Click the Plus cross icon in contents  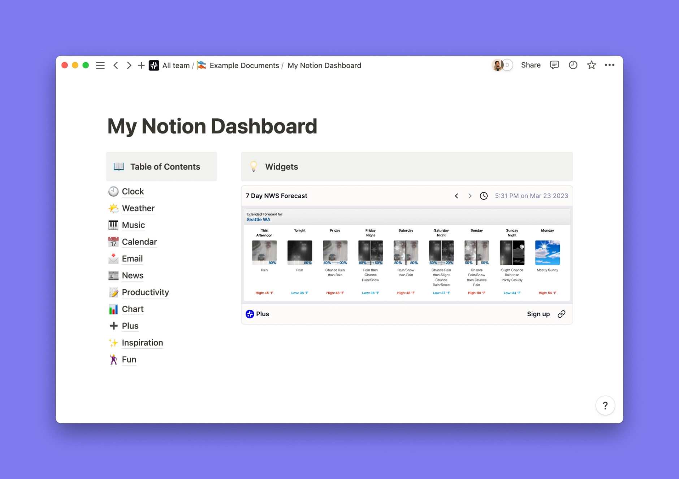113,326
